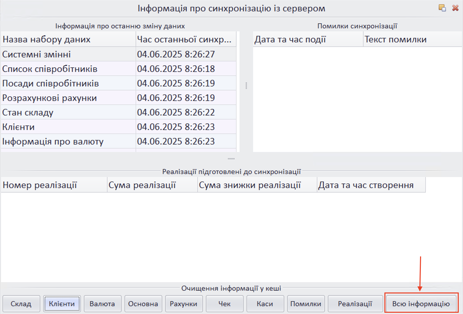
Task: Select the Стан складу row
Action: [68, 112]
